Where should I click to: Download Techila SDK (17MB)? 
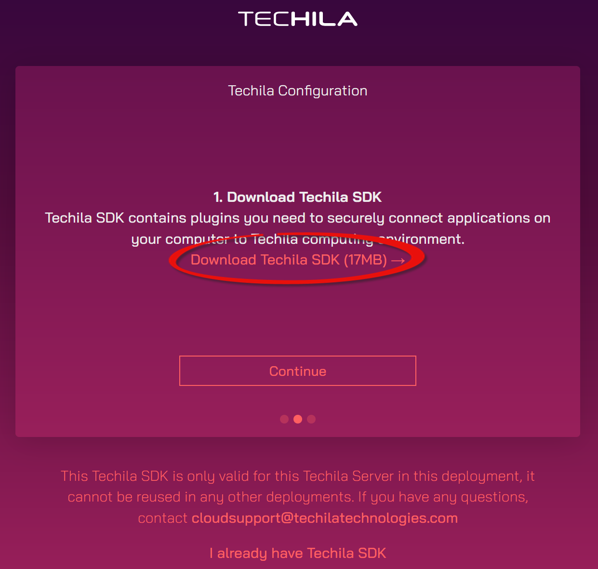click(289, 260)
